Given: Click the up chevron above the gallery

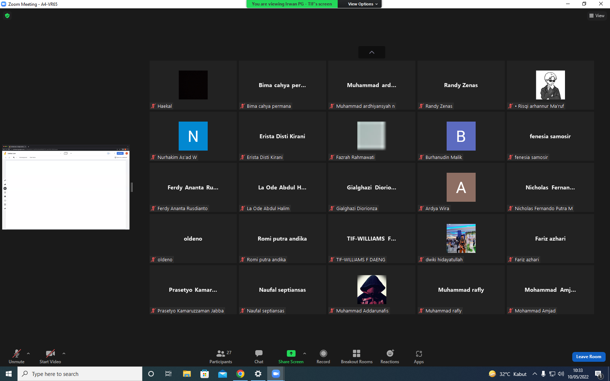Looking at the screenshot, I should pyautogui.click(x=371, y=52).
